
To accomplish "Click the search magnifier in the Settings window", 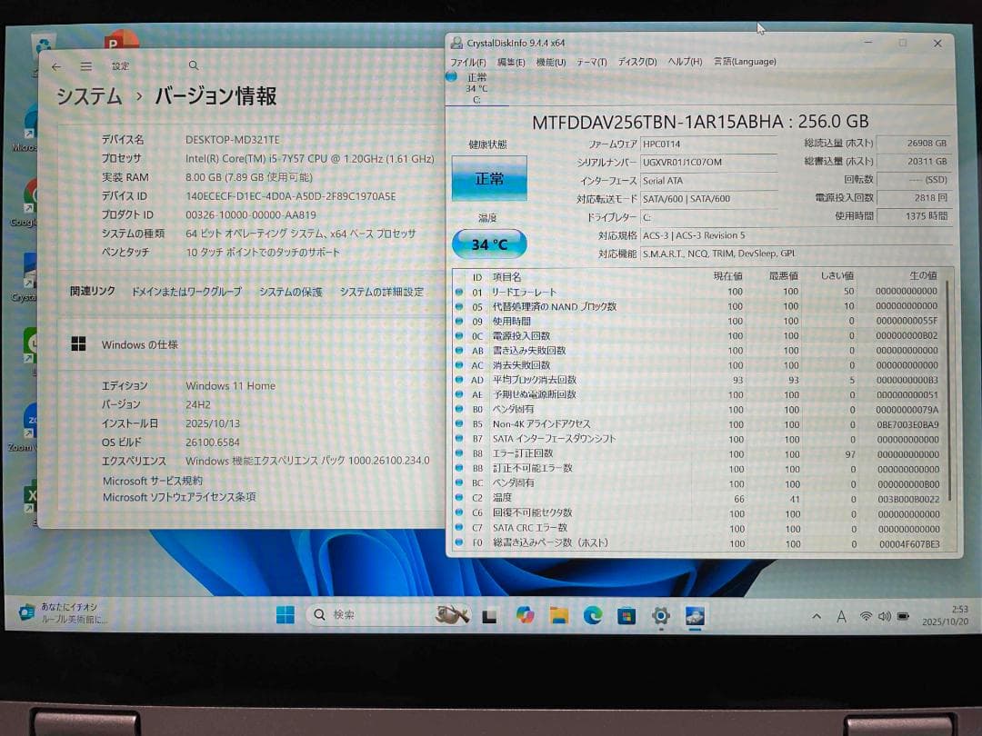I will [193, 65].
